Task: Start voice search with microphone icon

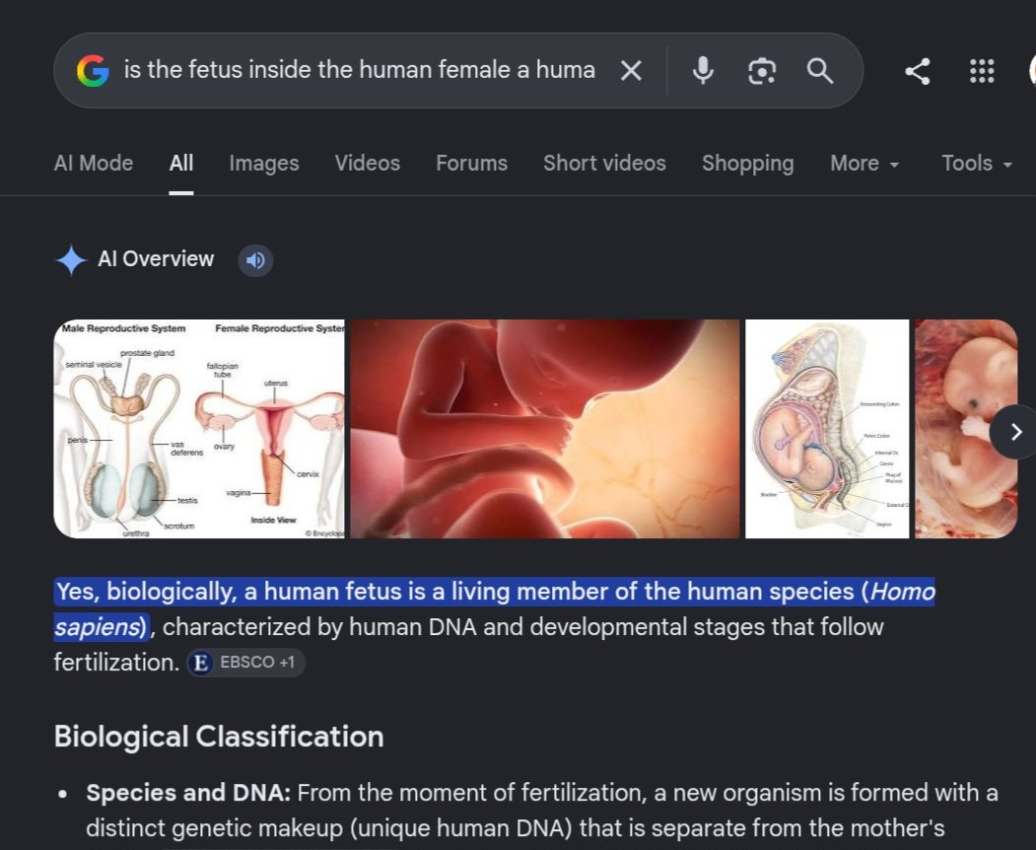Action: pyautogui.click(x=703, y=70)
